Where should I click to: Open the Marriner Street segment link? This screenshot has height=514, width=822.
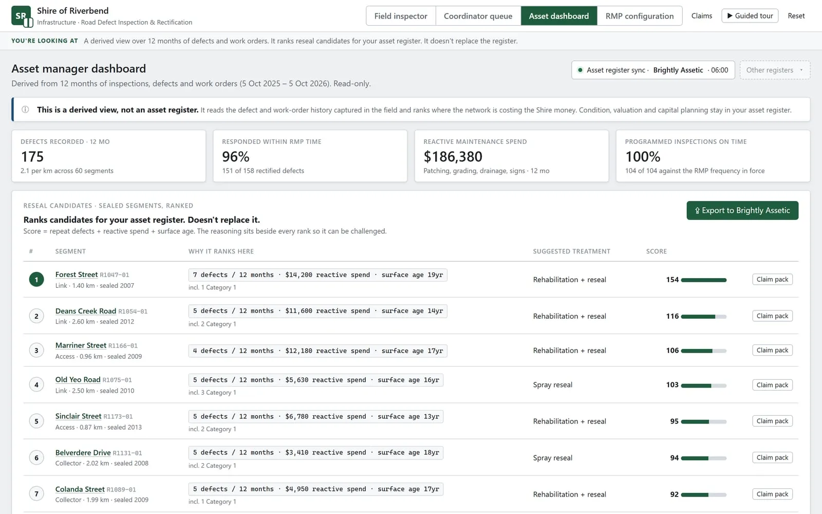coord(81,345)
